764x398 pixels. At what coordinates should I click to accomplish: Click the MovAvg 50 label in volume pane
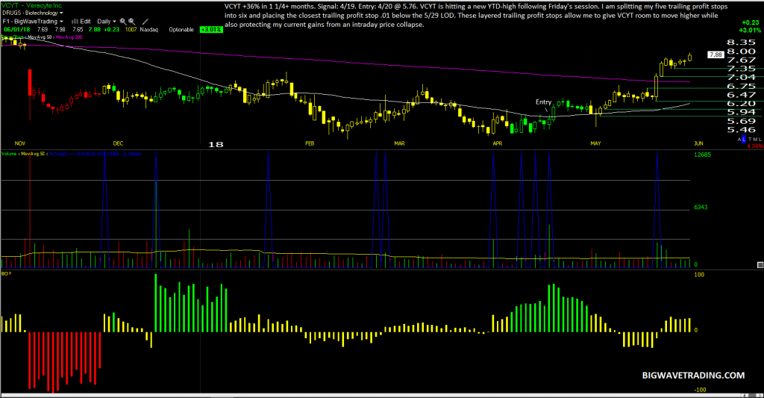[33, 154]
